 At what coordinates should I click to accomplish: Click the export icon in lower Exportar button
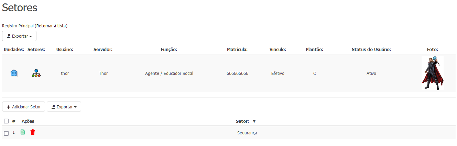(53, 107)
